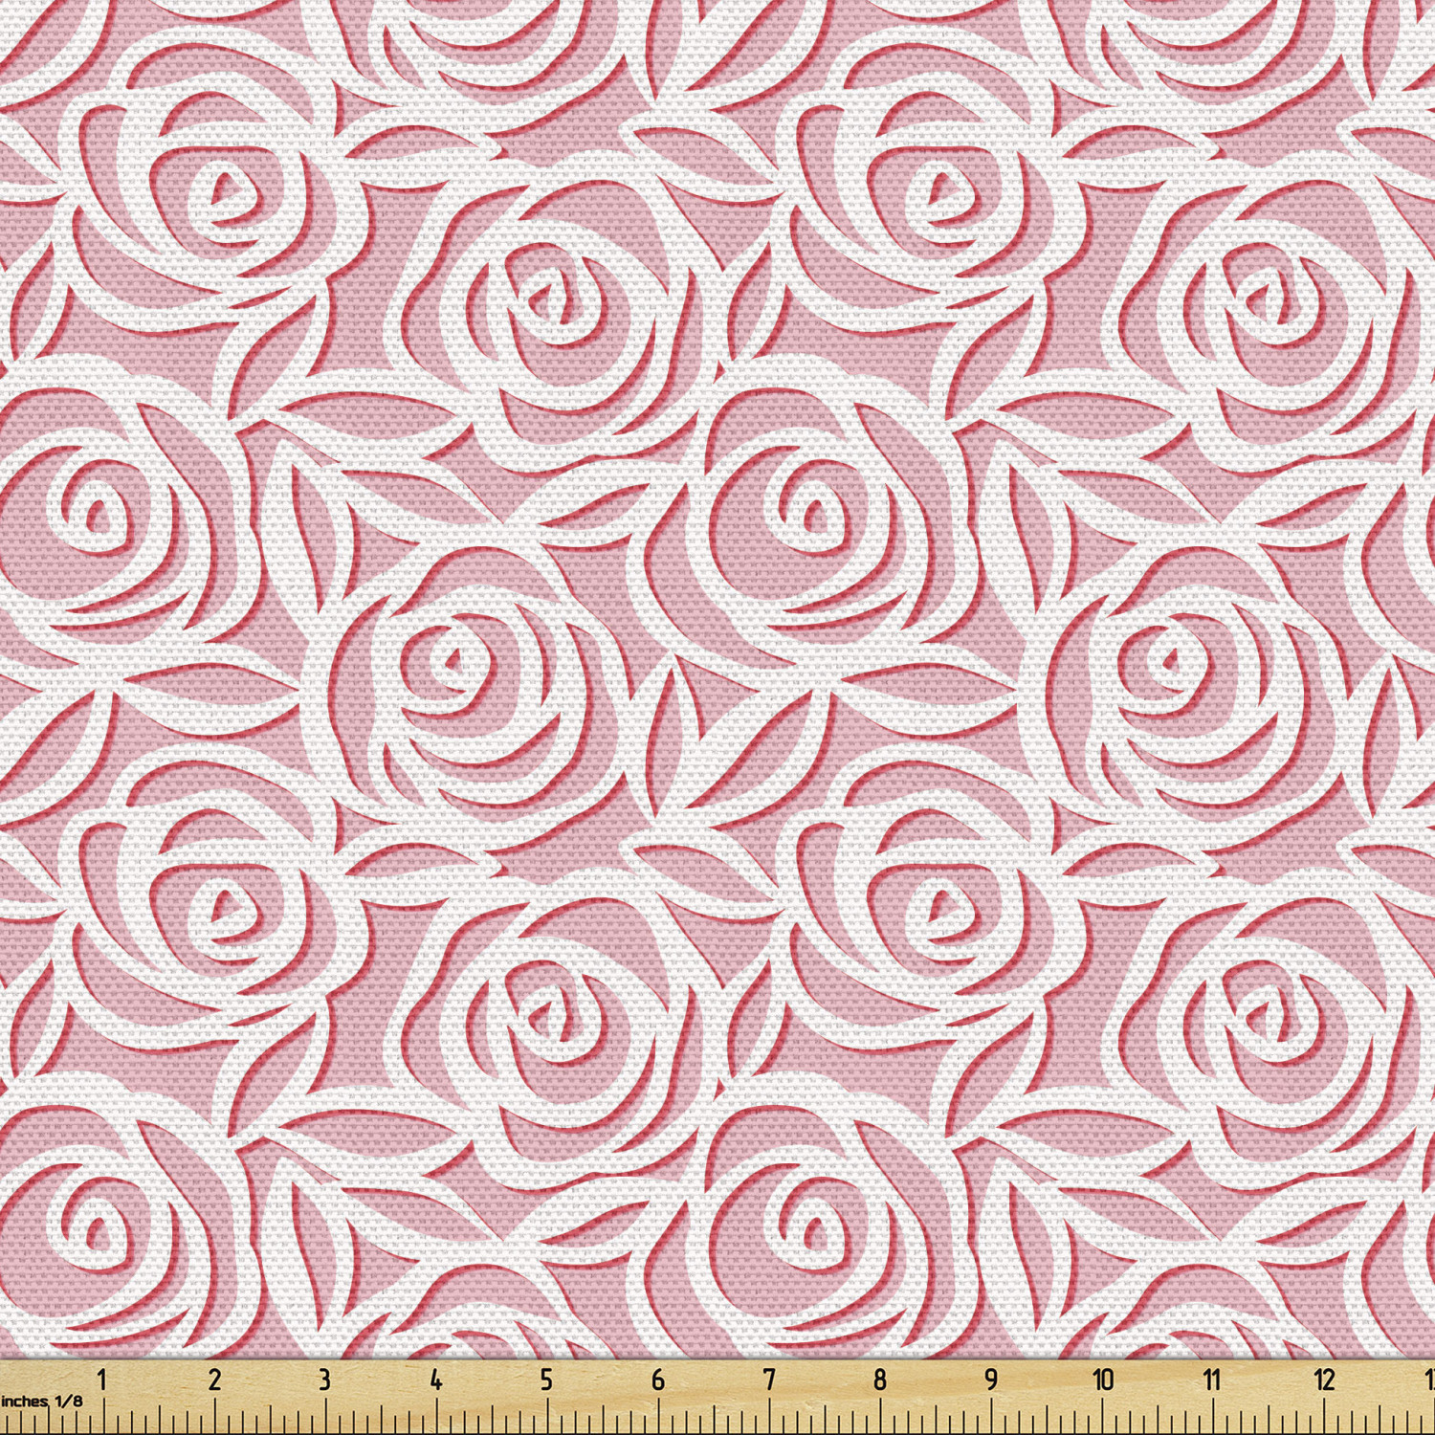Click the "inches 1/8" ruler label
Image resolution: width=1435 pixels, height=1435 pixels.
click(42, 1402)
